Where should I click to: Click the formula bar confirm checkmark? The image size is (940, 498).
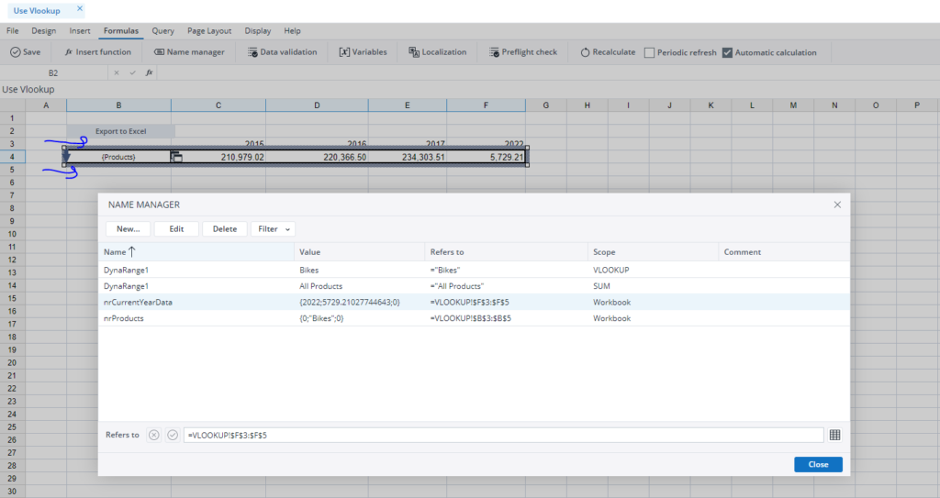[132, 72]
